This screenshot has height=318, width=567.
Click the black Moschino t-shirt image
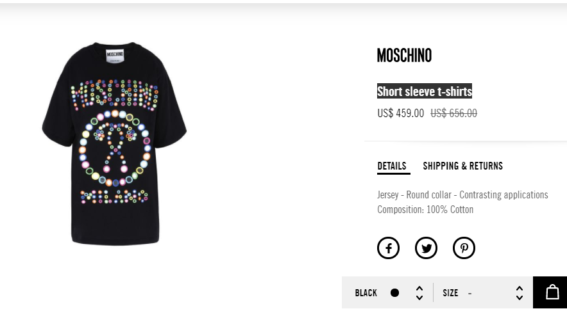point(115,144)
